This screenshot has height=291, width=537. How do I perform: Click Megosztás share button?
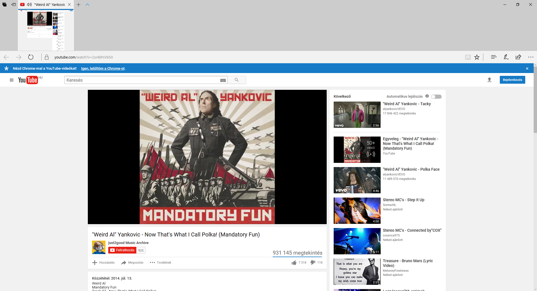point(132,262)
